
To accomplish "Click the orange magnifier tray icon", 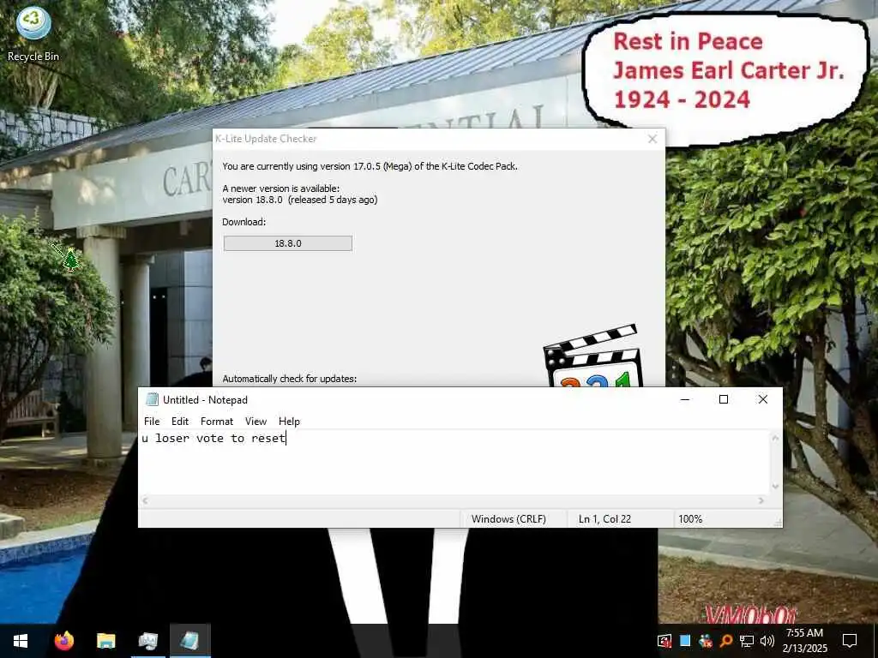I will [725, 641].
